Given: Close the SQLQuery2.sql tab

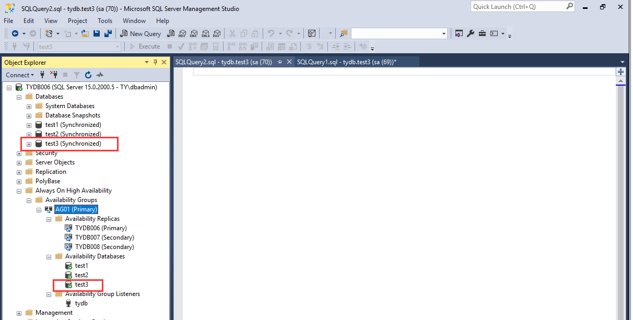Looking at the screenshot, I should click(289, 62).
